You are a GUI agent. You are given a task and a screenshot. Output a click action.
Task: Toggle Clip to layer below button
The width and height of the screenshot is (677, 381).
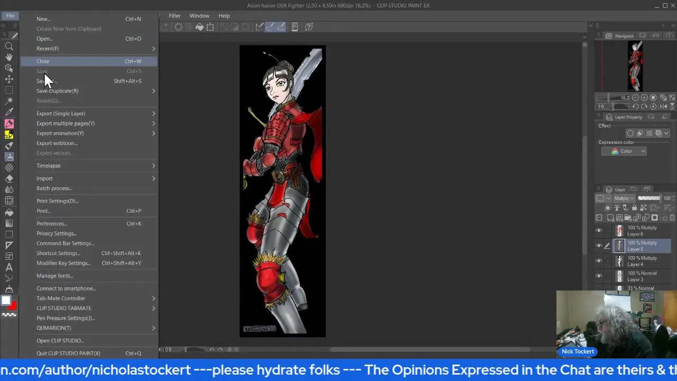(608, 207)
